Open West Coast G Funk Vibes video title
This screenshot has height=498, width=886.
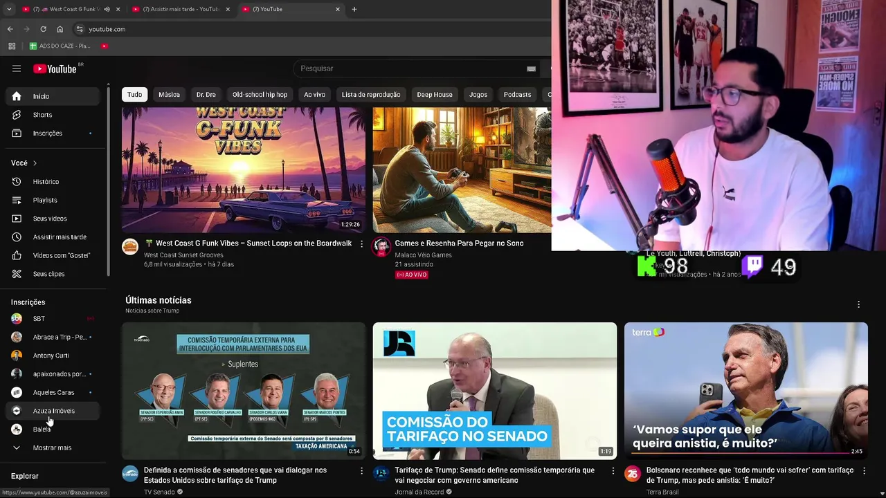click(x=248, y=243)
